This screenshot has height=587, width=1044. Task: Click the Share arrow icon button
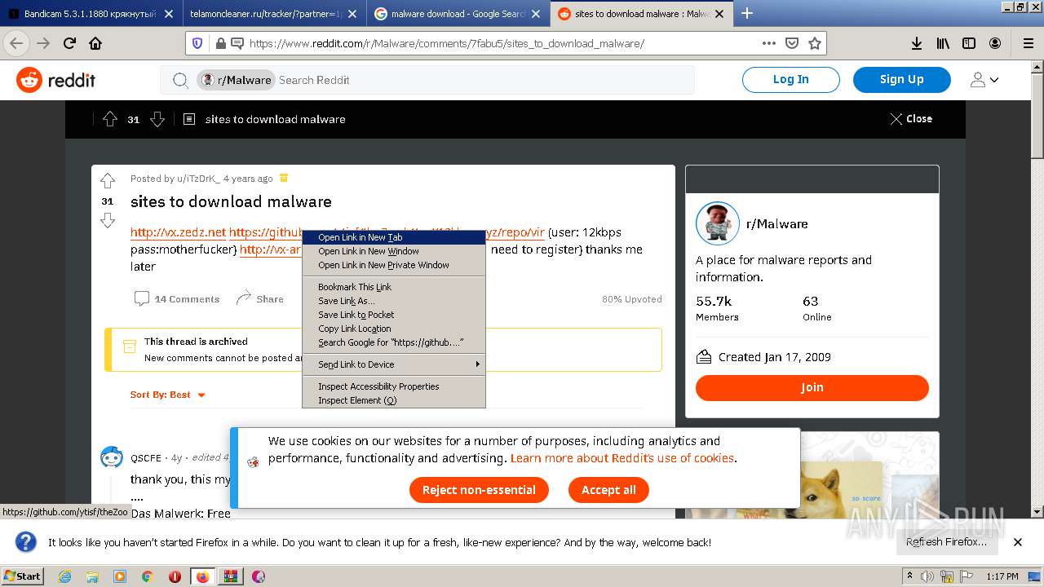pyautogui.click(x=259, y=299)
